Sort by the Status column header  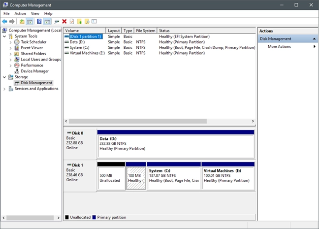click(x=206, y=31)
